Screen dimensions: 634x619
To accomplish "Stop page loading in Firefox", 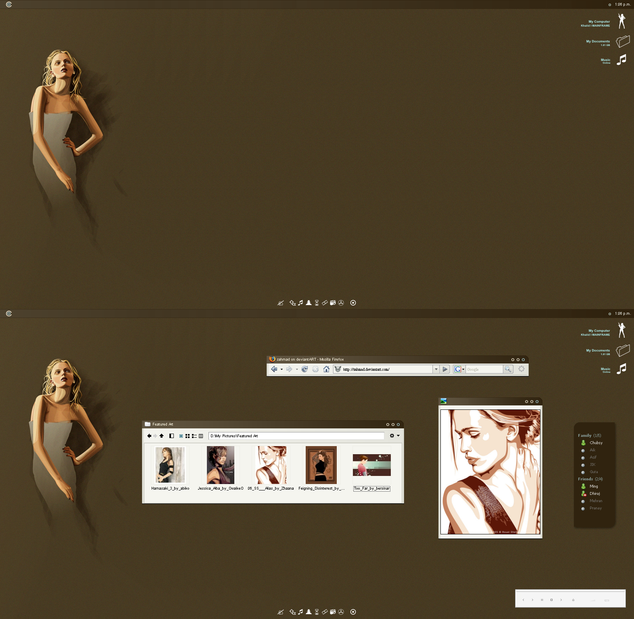I will [x=315, y=369].
